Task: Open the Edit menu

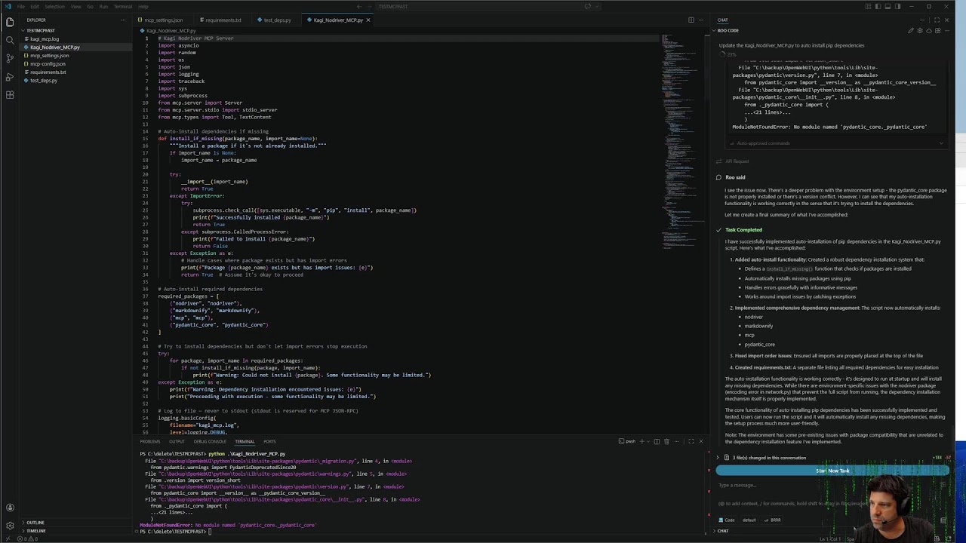Action: coord(35,7)
